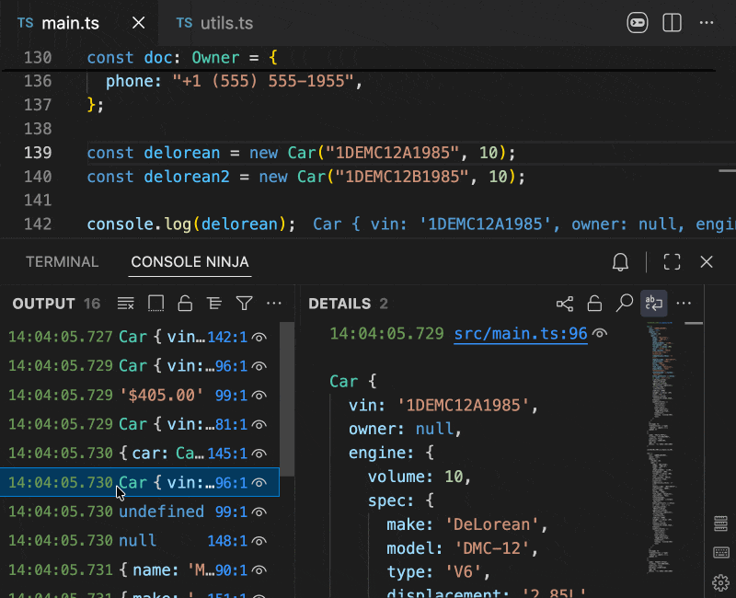The height and width of the screenshot is (598, 736).
Task: Jump to location 99:1 on '$405.00' row
Action: (x=231, y=396)
